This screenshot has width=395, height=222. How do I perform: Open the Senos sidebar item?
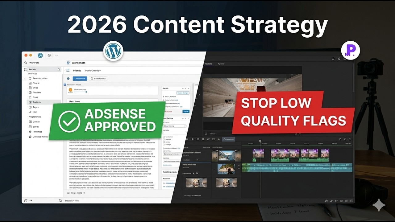tap(34, 127)
